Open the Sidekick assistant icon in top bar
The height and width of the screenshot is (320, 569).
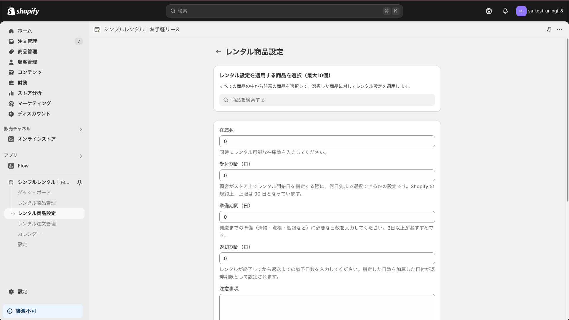(x=489, y=11)
